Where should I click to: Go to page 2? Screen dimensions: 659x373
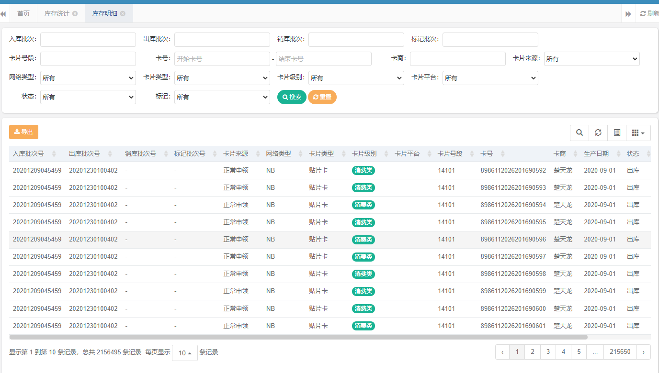[533, 352]
